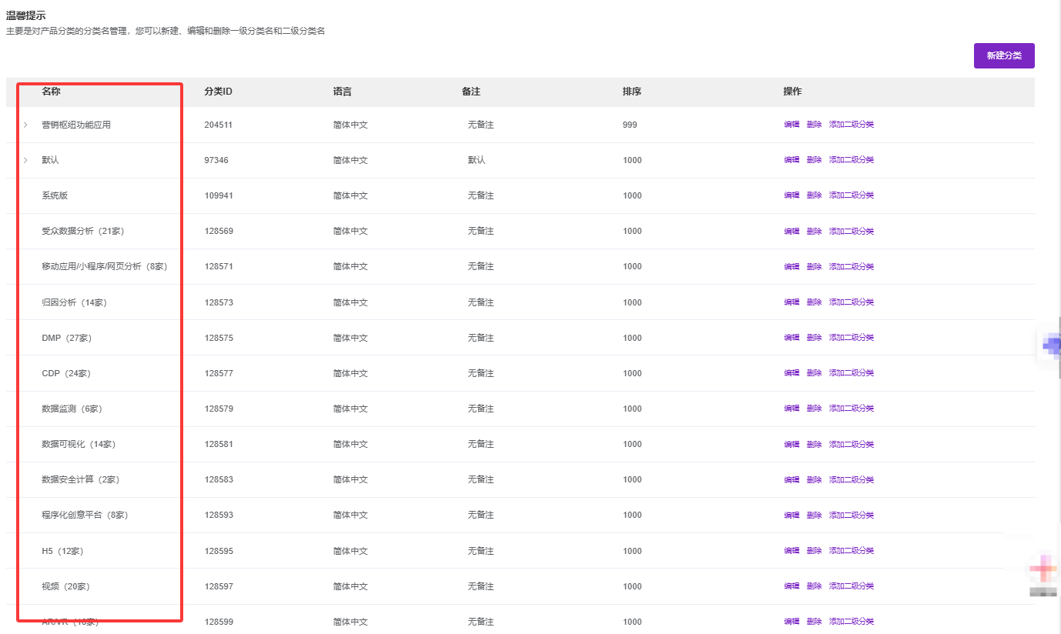Image resolution: width=1061 pixels, height=634 pixels.
Task: Open edit for the DMP row
Action: pyautogui.click(x=791, y=338)
